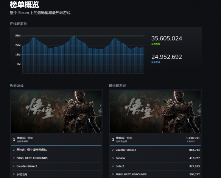Click the green 在线峰值 label

click(156, 44)
